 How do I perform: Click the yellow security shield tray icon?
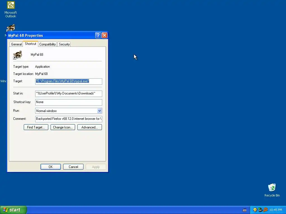(255, 210)
